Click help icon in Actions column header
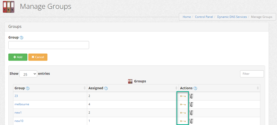 click(195, 88)
